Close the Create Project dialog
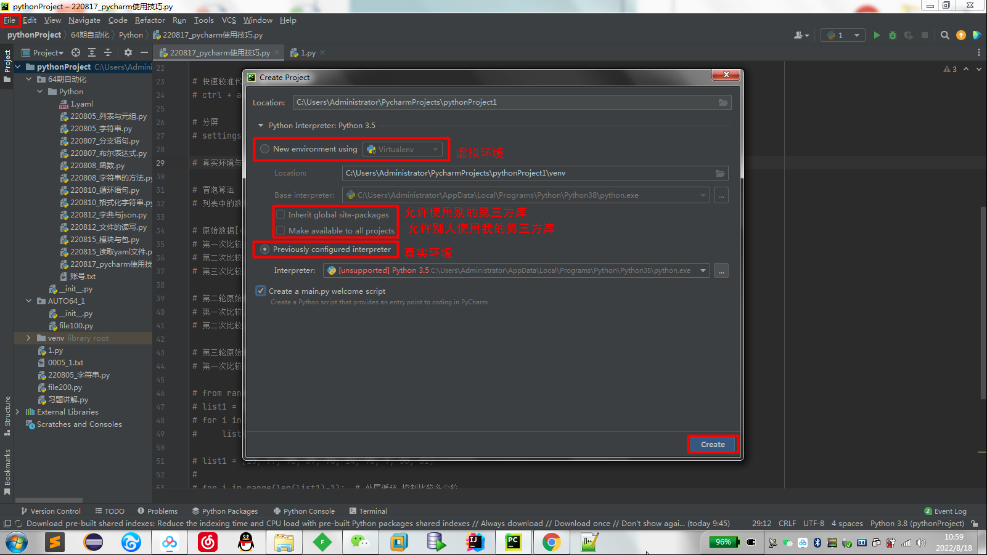This screenshot has height=555, width=987. 726,75
